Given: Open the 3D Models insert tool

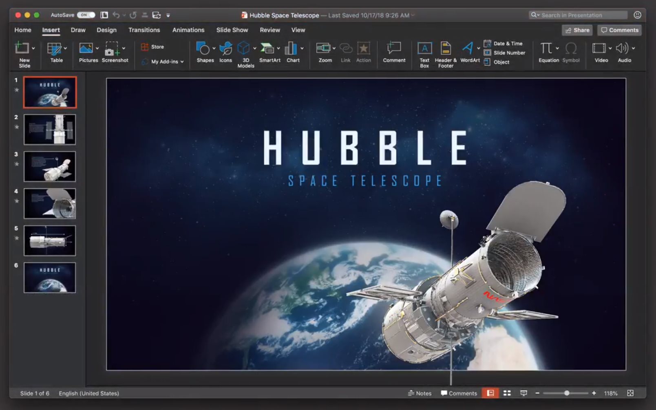Looking at the screenshot, I should pos(244,49).
